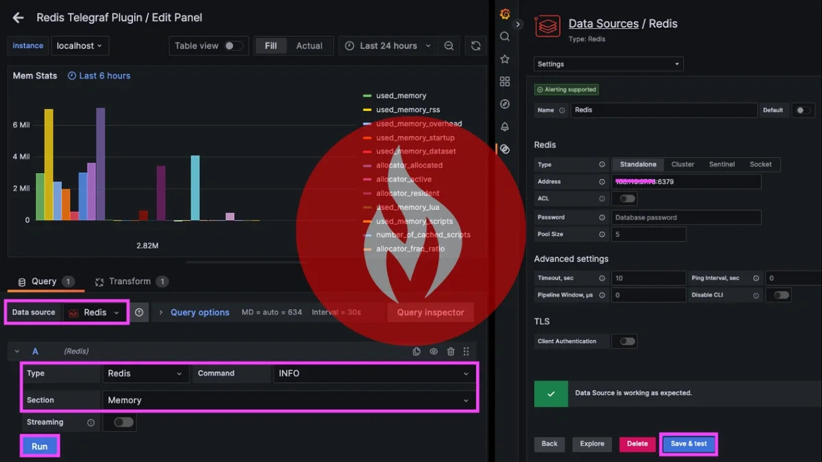Click the Grafana logo in the sidebar
Screen dimensions: 822x462
pos(505,14)
